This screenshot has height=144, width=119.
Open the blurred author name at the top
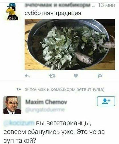(x=58, y=5)
